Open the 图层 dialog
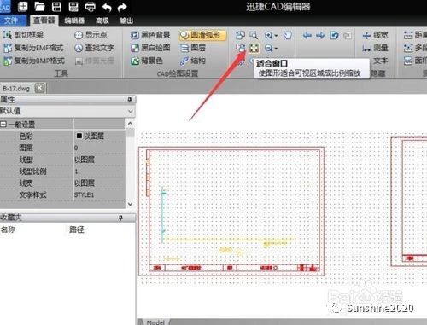 pyautogui.click(x=193, y=48)
